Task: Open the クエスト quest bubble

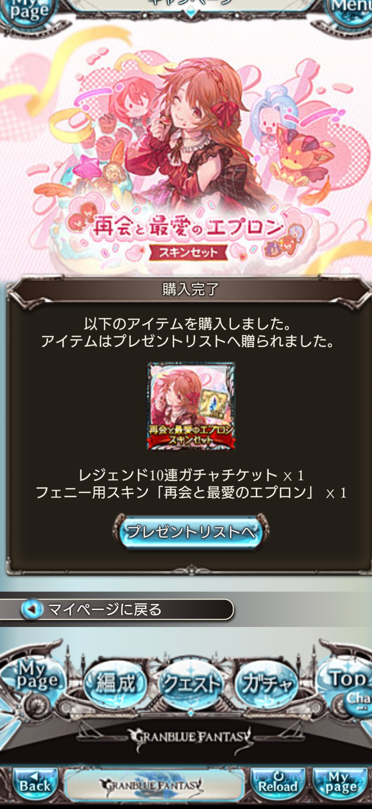Action: (191, 684)
